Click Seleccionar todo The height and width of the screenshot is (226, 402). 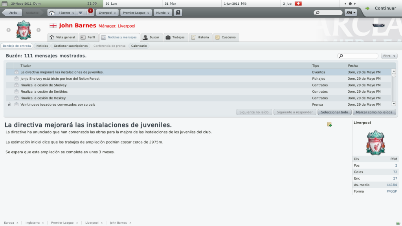click(334, 112)
